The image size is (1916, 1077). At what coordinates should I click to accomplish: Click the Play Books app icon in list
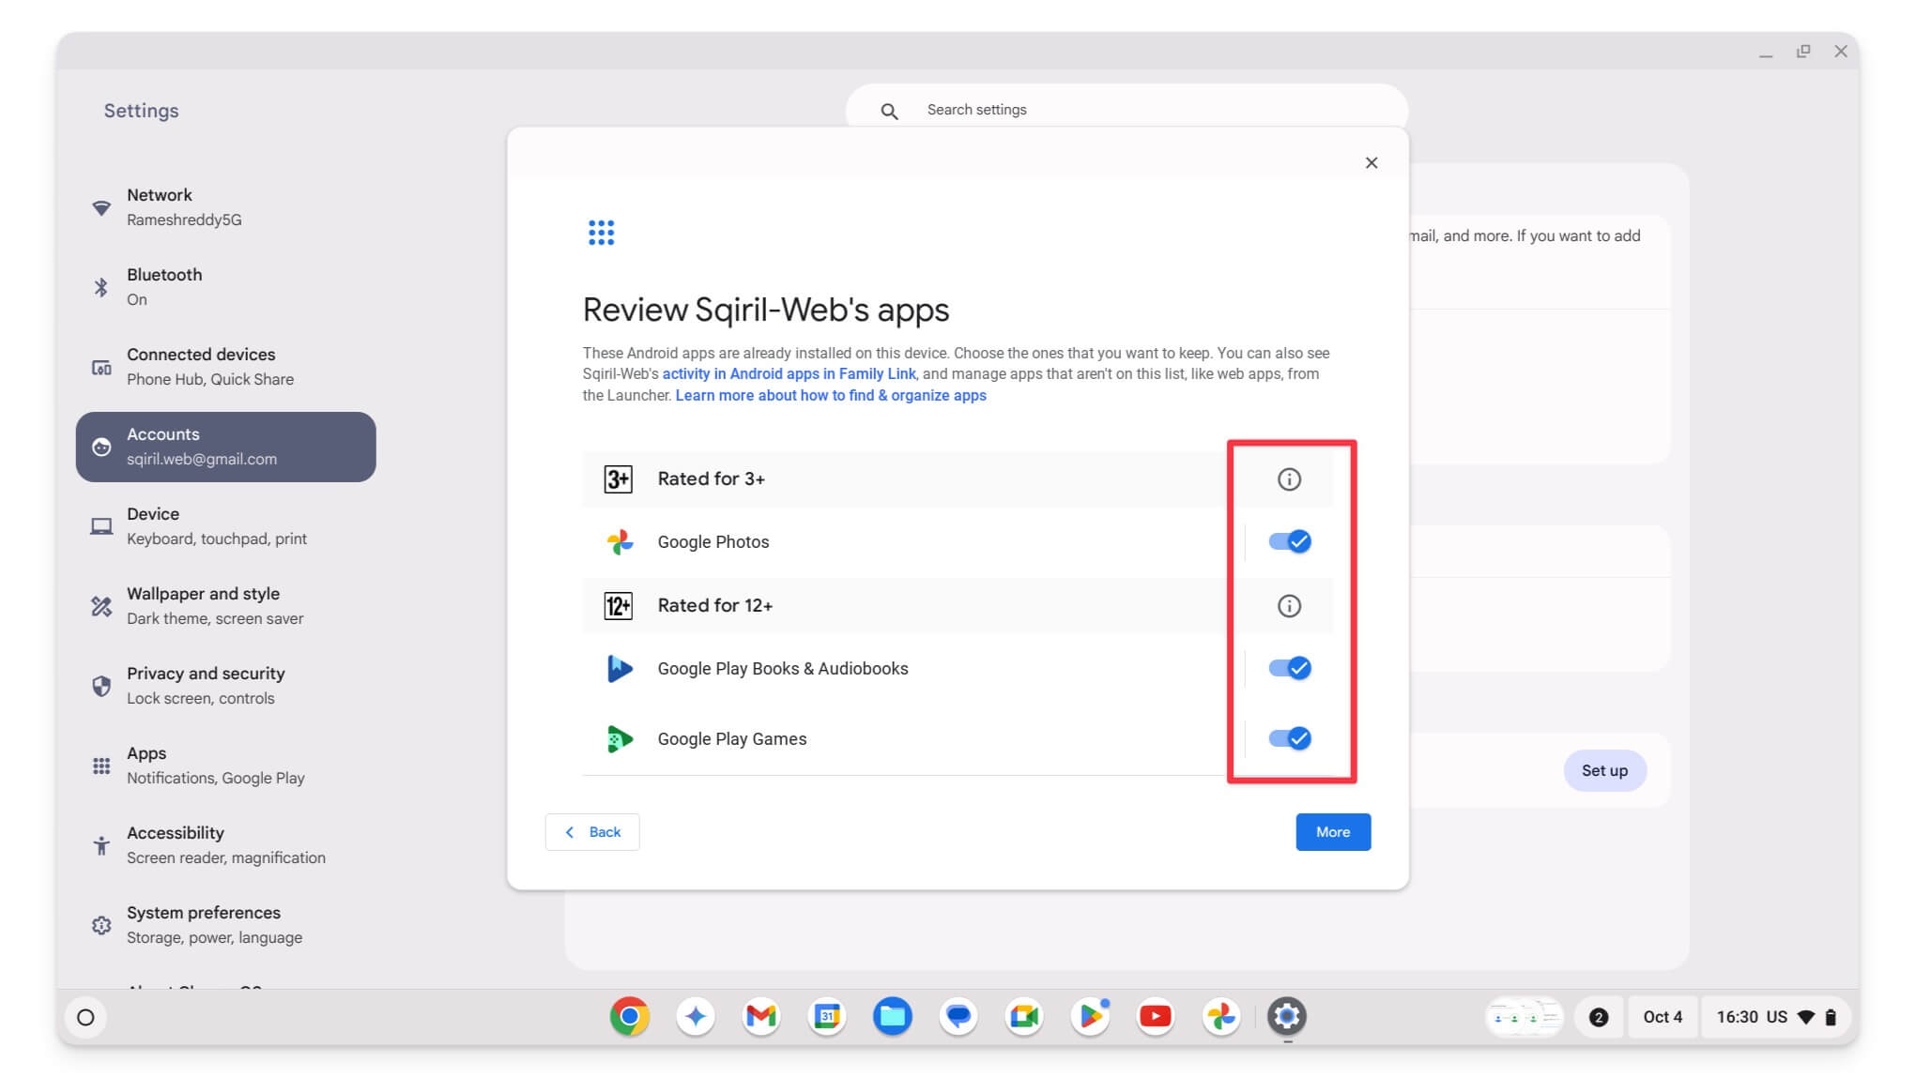click(x=620, y=668)
